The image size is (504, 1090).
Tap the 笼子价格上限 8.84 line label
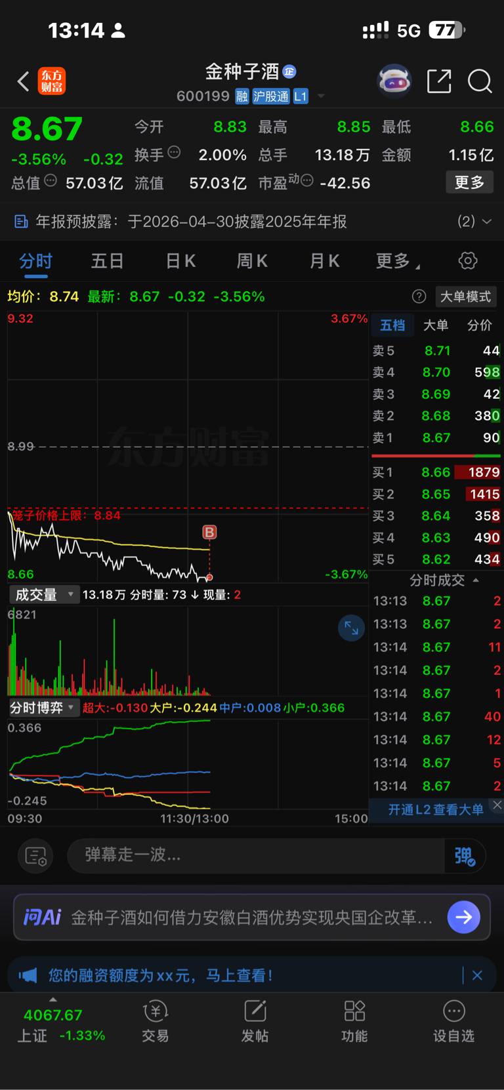pos(66,515)
